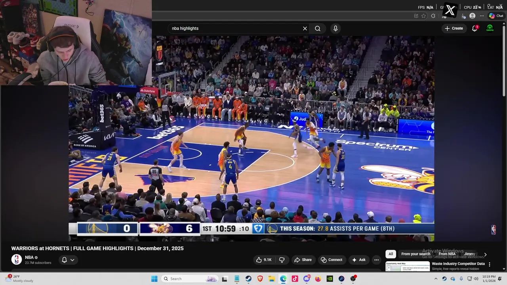Select the 'From your search' chip
Image resolution: width=507 pixels, height=285 pixels.
click(416, 254)
